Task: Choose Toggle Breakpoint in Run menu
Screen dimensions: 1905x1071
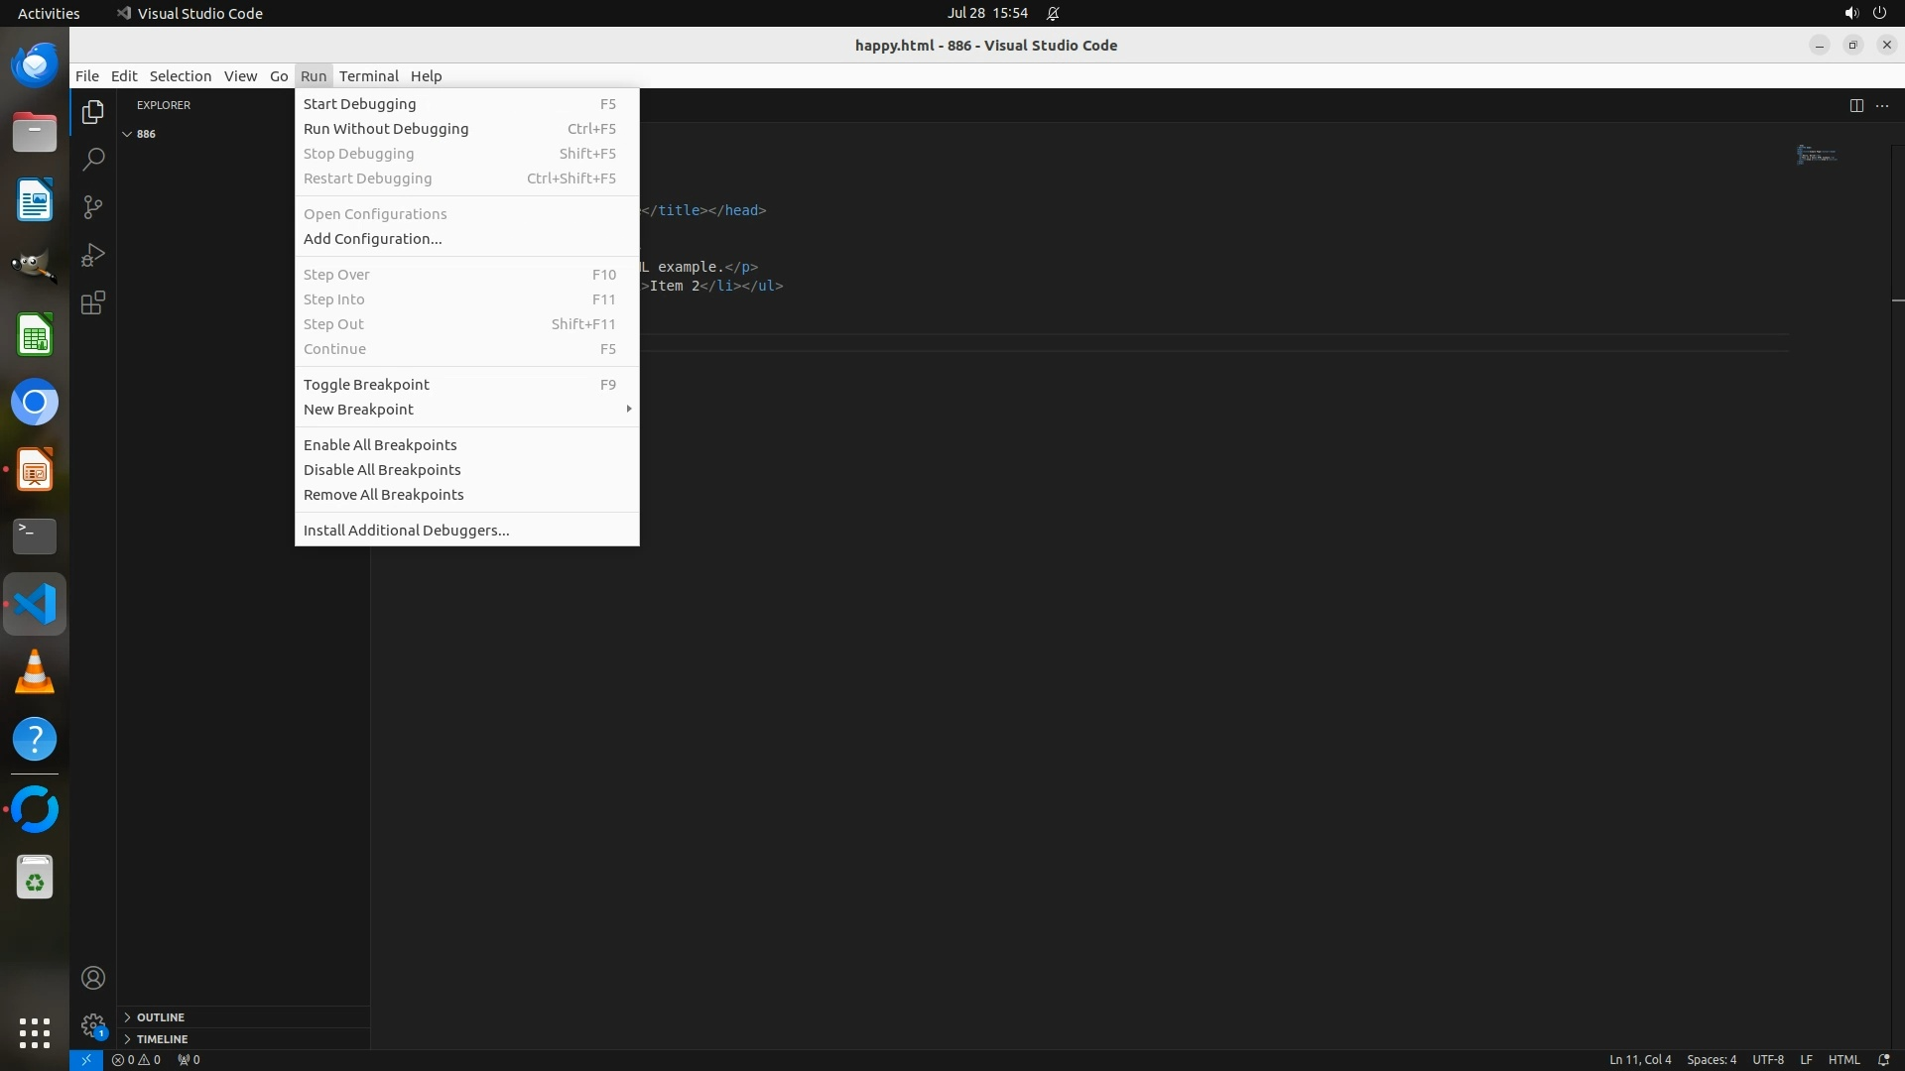Action: [366, 385]
